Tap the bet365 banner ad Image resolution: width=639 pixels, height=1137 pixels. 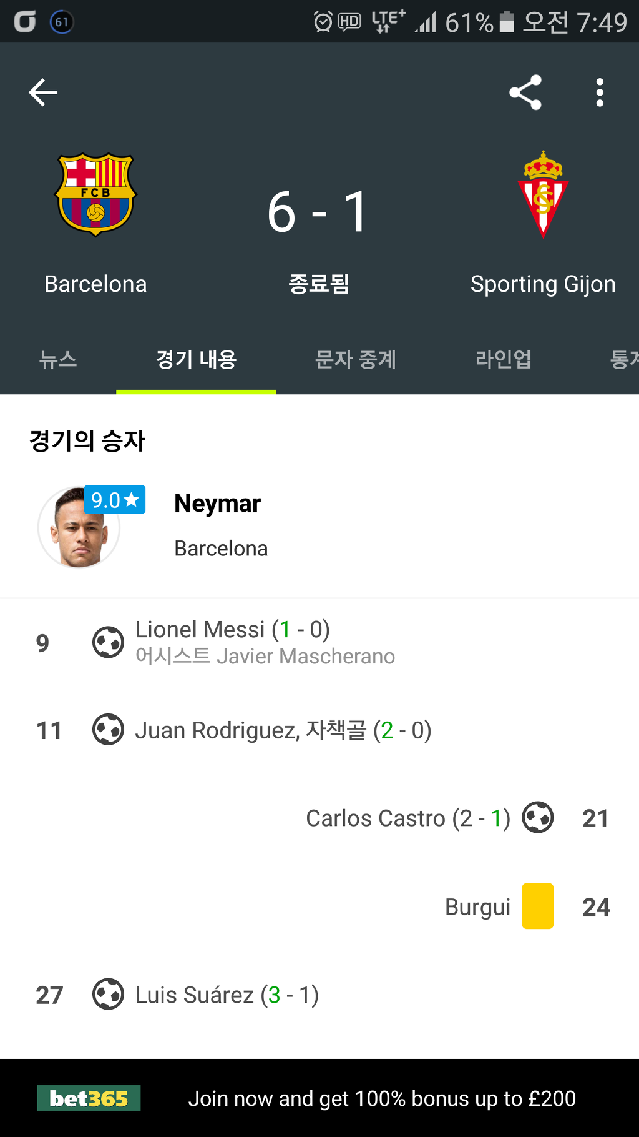(319, 1098)
